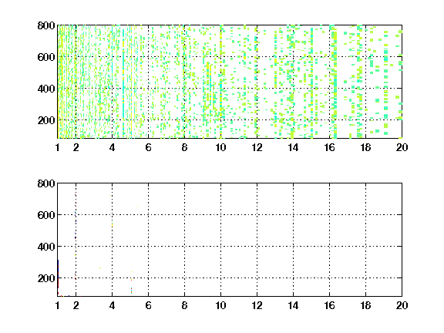Click x-axis label 6 on bottom plot
Viewport: 444px width, 333px height.
tap(148, 305)
